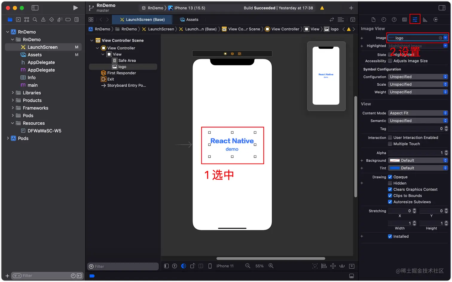Open the Find navigator magnifier icon
The height and width of the screenshot is (282, 452).
pos(35,20)
